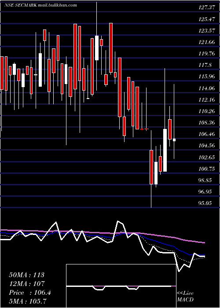Click the 121.66 price axis label
The height and width of the screenshot is (308, 220).
click(x=206, y=42)
